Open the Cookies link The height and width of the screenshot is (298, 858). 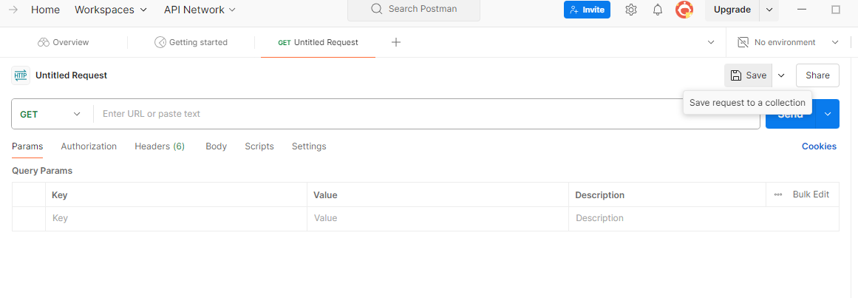pyautogui.click(x=819, y=146)
